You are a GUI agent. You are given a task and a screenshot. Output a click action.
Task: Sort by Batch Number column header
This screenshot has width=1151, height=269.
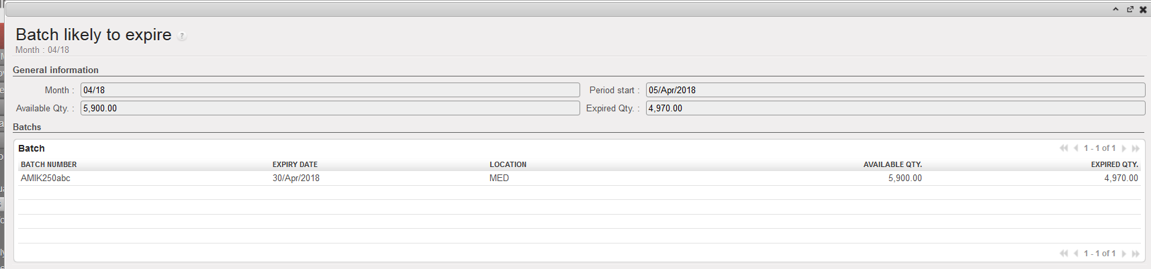click(x=48, y=164)
